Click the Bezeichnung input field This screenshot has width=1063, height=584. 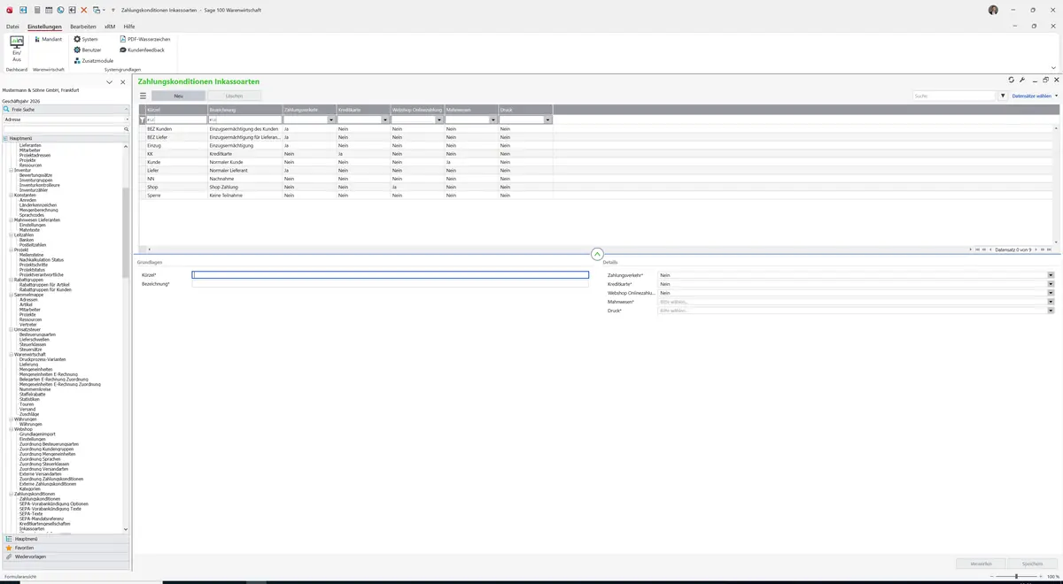click(x=391, y=284)
